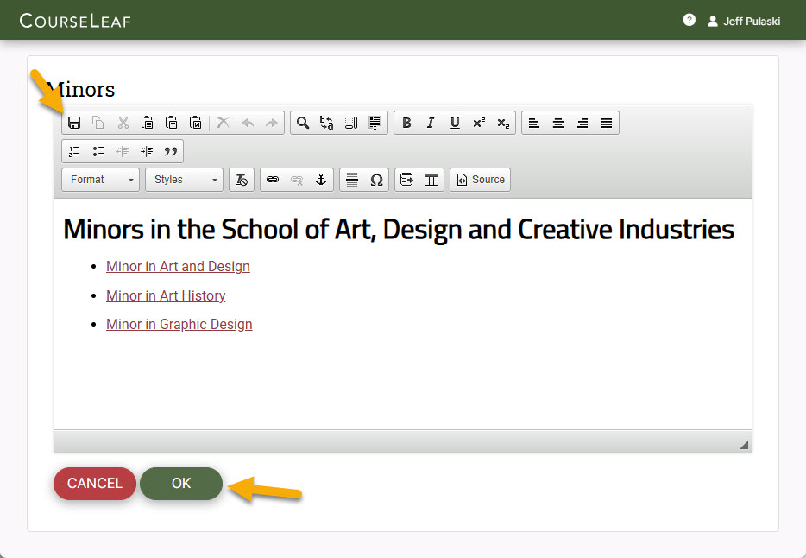Increase indent of selection

(147, 151)
